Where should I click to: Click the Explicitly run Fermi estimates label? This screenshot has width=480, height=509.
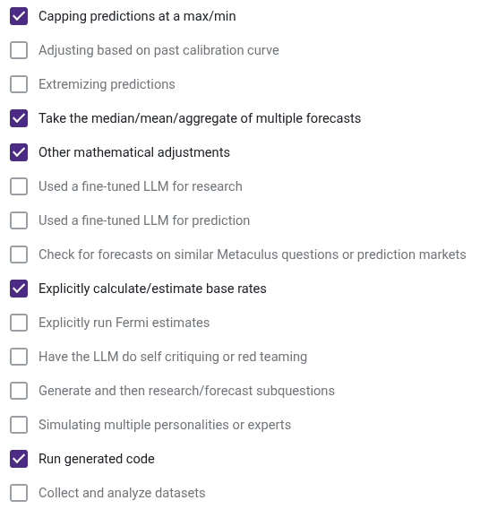click(124, 323)
